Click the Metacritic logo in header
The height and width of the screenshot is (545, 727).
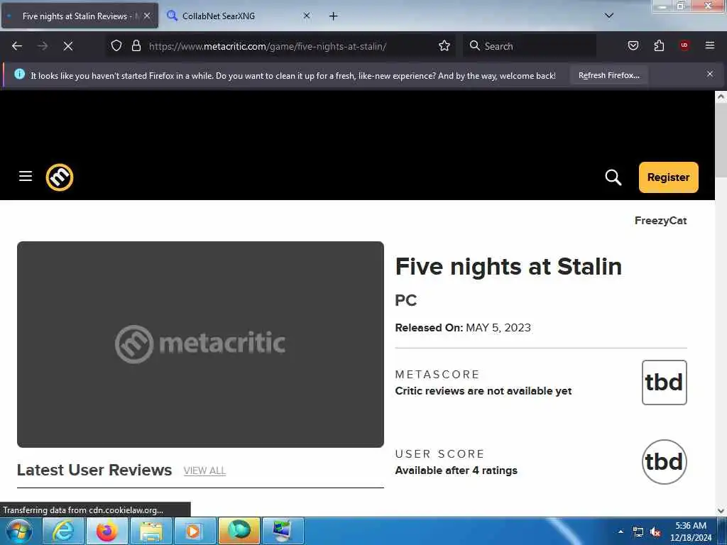click(x=60, y=177)
